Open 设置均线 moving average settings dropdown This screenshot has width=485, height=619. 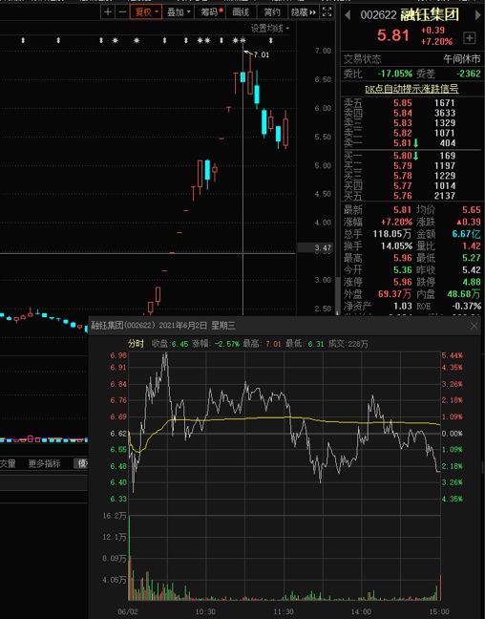(270, 29)
